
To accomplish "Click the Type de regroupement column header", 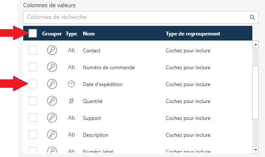I will [193, 34].
